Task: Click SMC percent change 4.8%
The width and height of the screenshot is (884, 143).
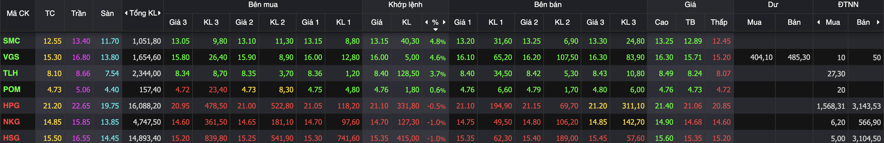Action: tap(437, 41)
